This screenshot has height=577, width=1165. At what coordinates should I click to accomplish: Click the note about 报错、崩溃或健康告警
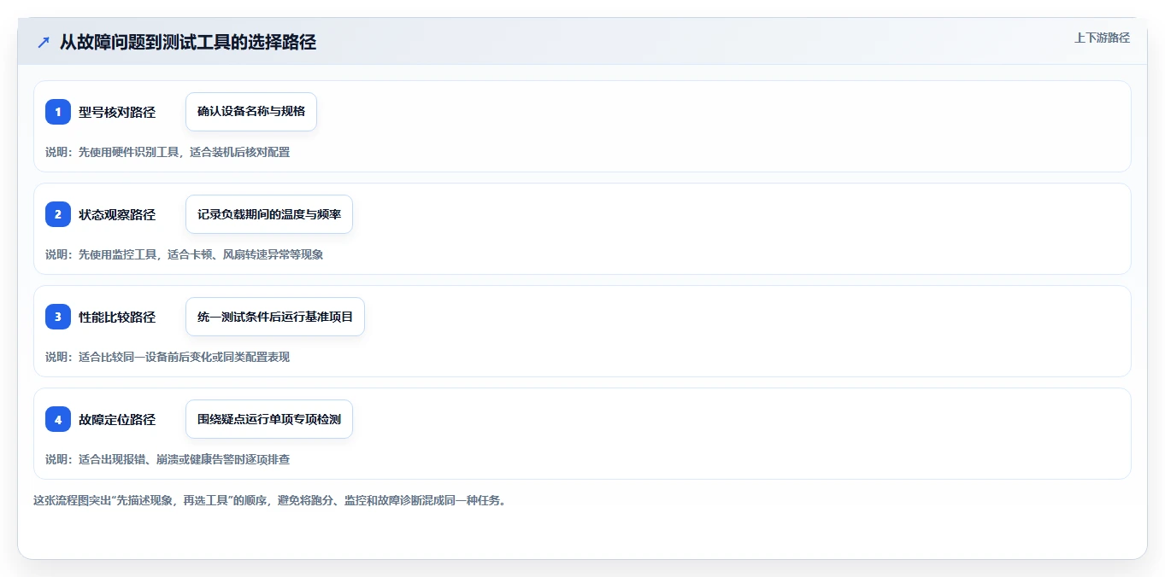tap(168, 459)
